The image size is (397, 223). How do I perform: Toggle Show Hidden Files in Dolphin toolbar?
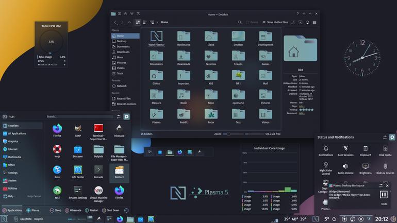point(275,22)
